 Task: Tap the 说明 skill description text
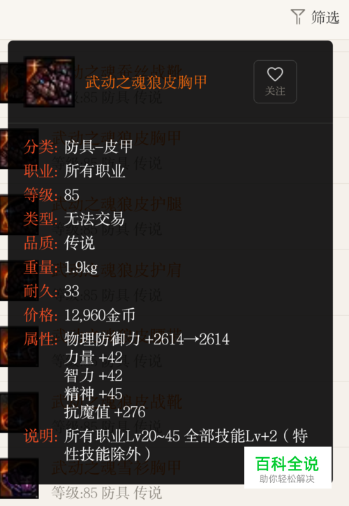tap(186, 445)
